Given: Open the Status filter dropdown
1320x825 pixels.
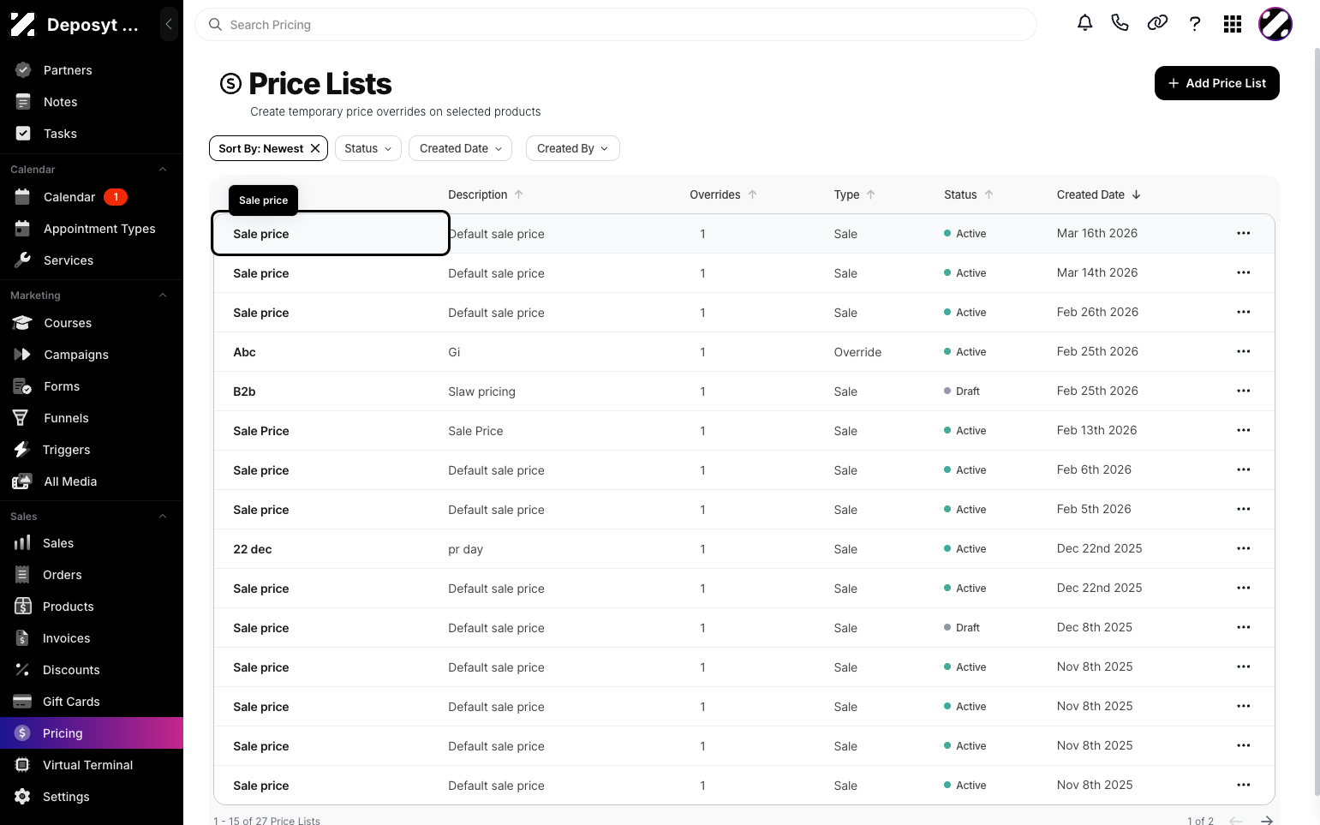Looking at the screenshot, I should click(367, 148).
